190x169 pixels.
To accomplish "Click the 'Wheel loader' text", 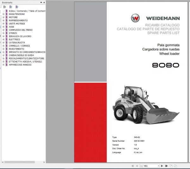I will (x=169, y=54).
